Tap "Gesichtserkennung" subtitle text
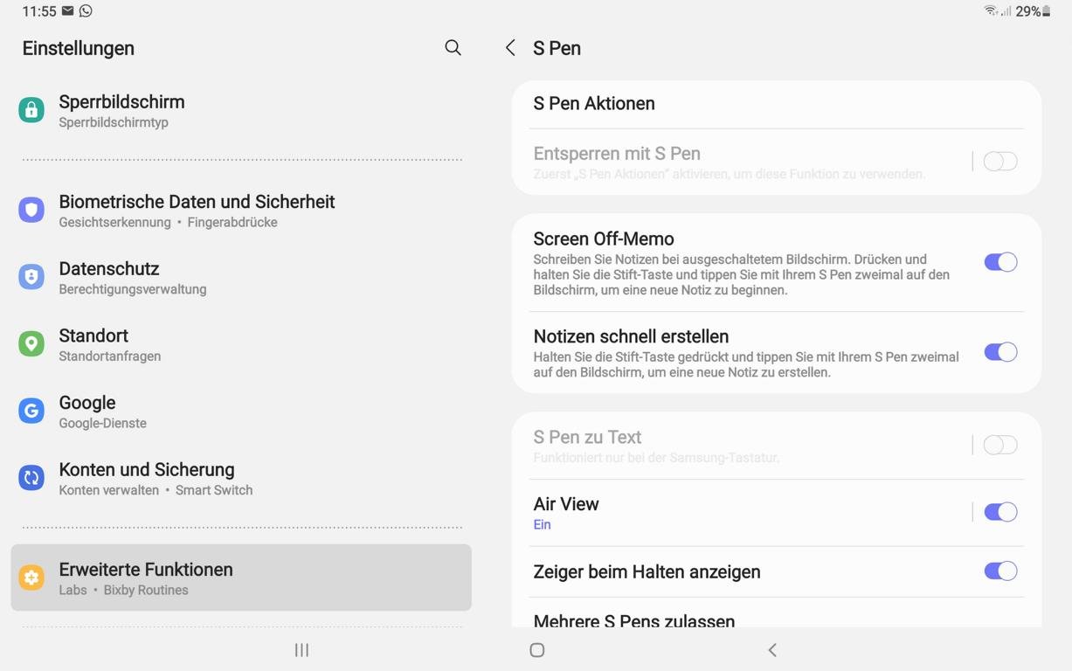 (115, 223)
